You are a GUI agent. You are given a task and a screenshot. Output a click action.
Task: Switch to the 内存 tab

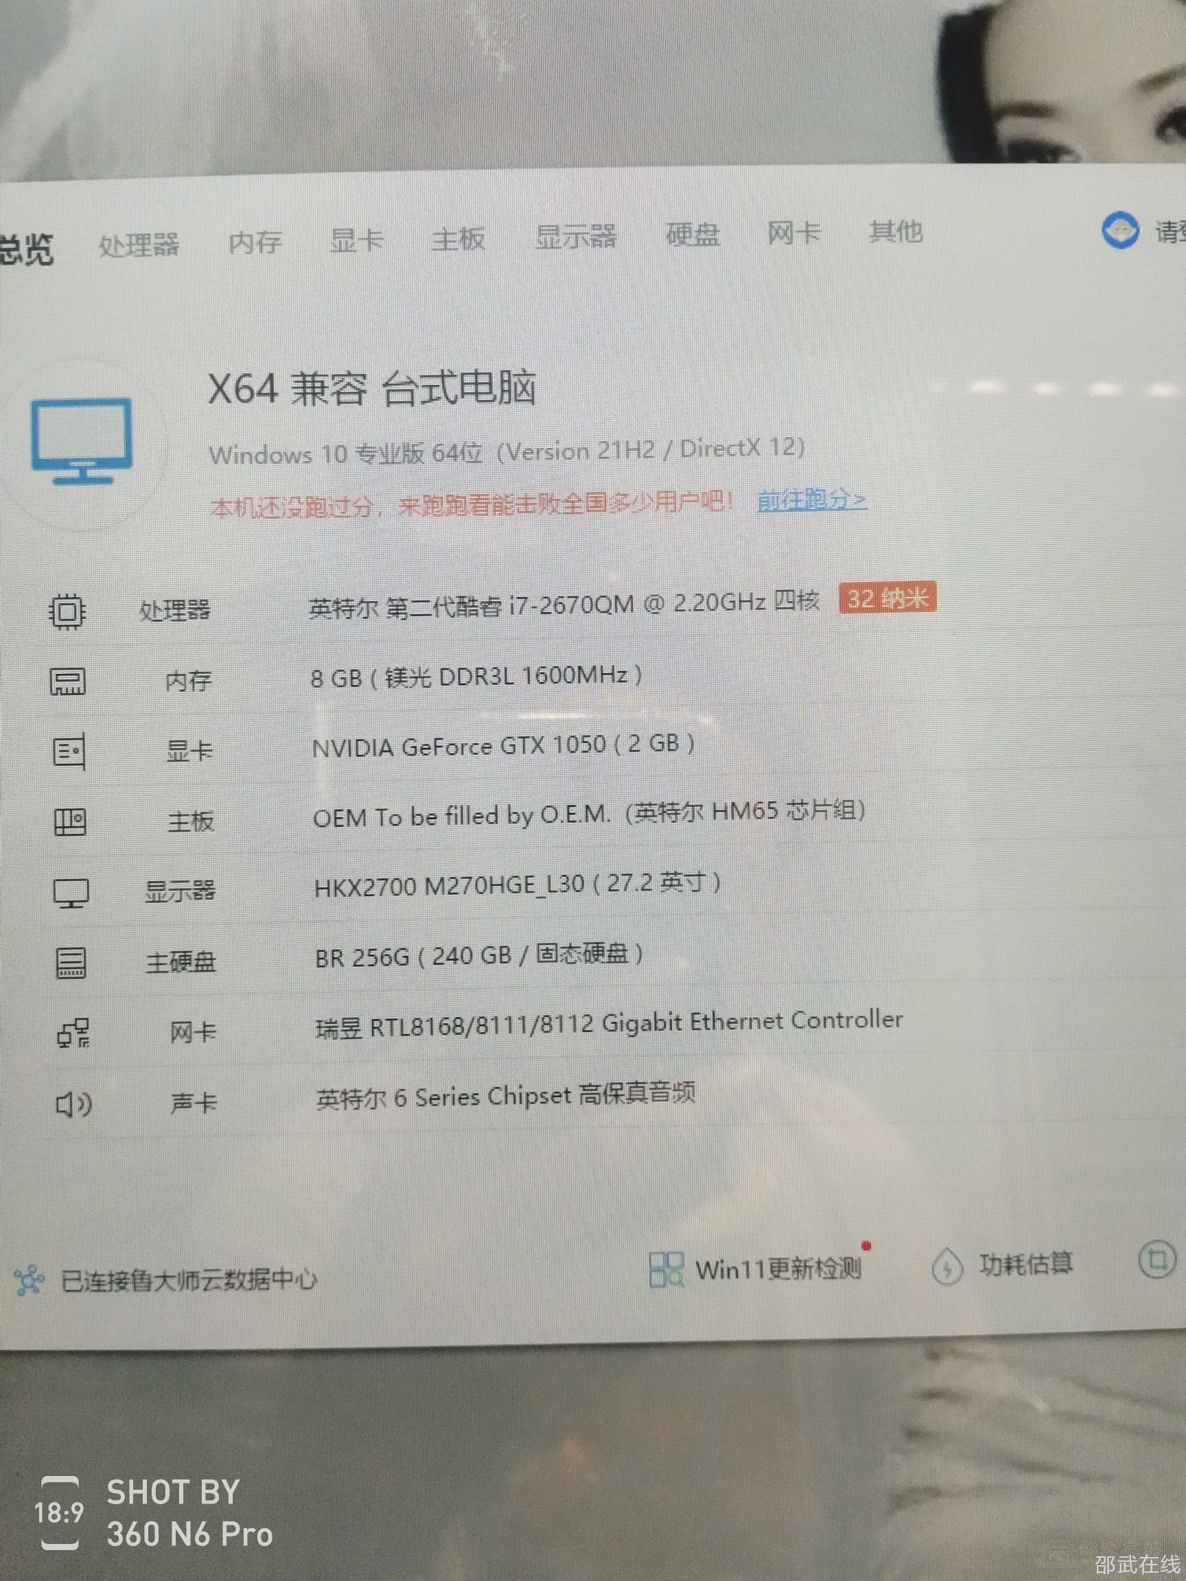click(x=255, y=242)
